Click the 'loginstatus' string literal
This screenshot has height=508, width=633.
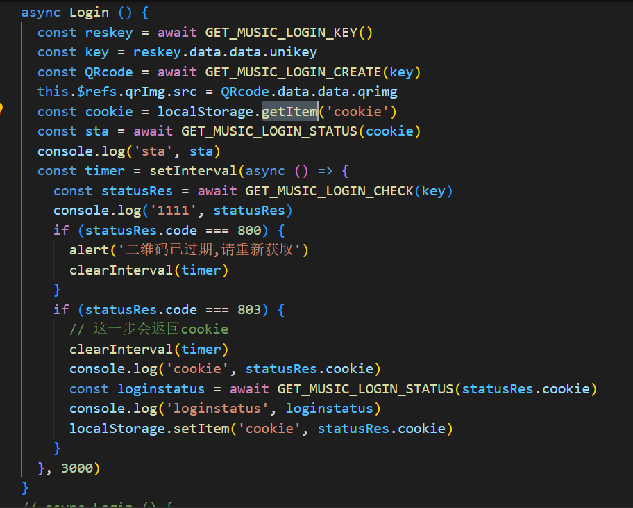217,409
